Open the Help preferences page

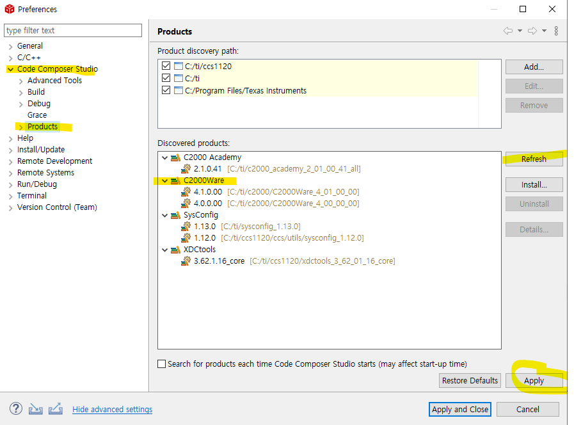[25, 138]
